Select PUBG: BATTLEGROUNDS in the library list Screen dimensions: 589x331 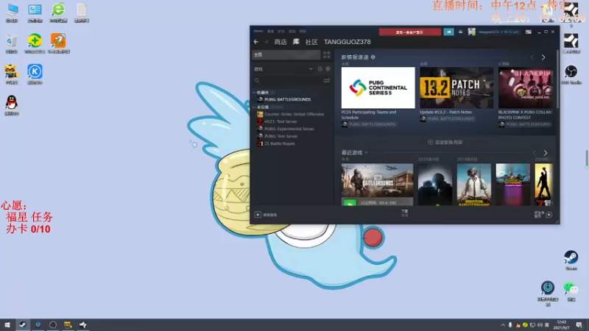tap(287, 99)
